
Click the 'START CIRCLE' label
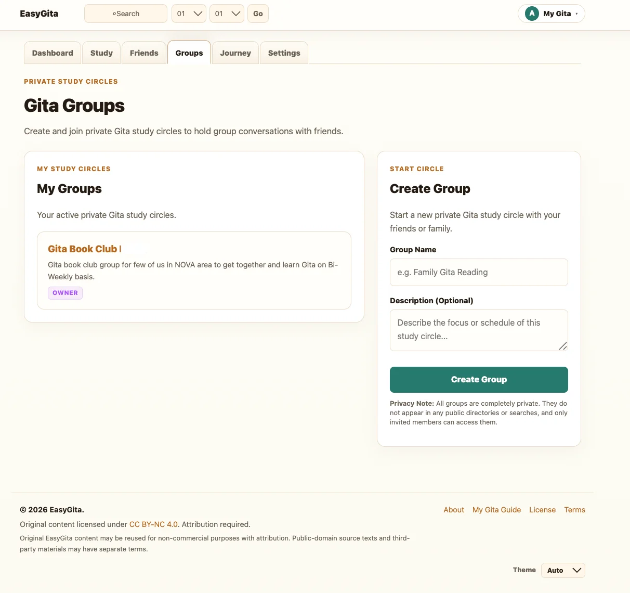click(x=417, y=169)
